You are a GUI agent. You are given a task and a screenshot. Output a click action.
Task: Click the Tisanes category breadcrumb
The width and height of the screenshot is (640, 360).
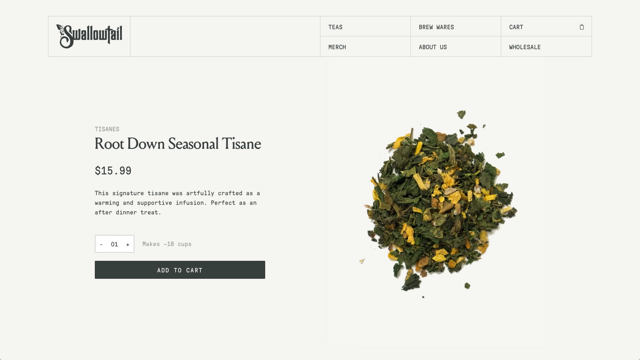tap(107, 129)
